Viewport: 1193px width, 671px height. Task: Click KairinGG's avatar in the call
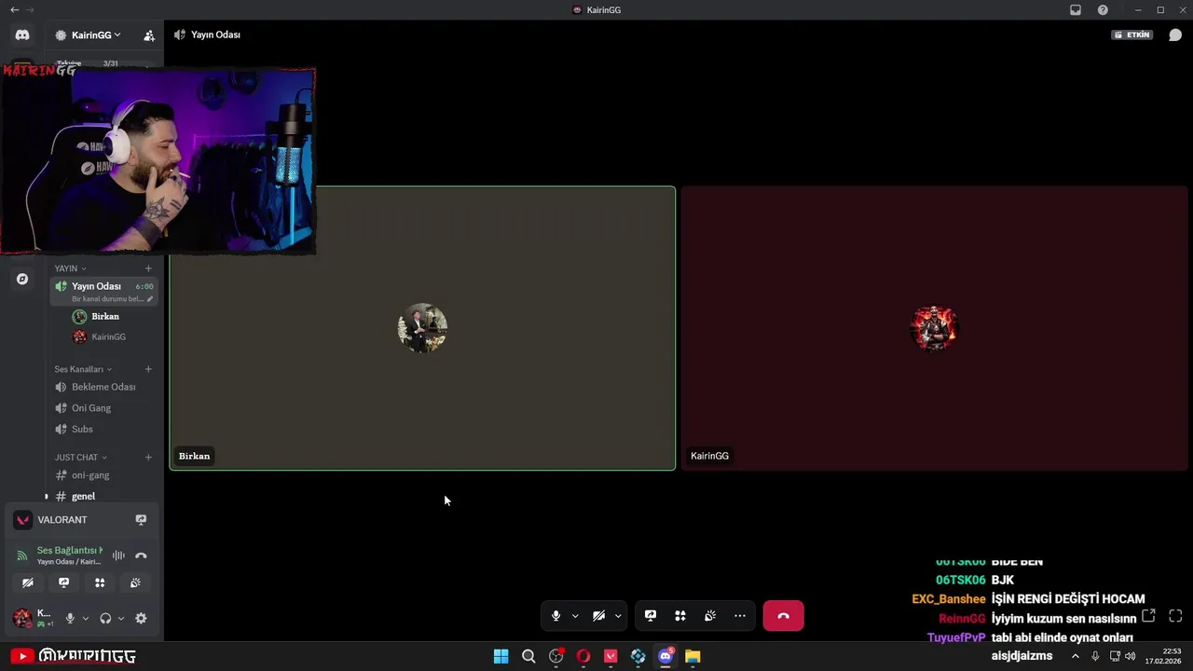[x=934, y=328]
